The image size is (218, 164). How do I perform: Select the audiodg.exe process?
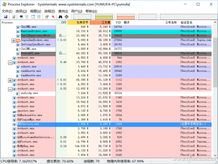(x=29, y=93)
